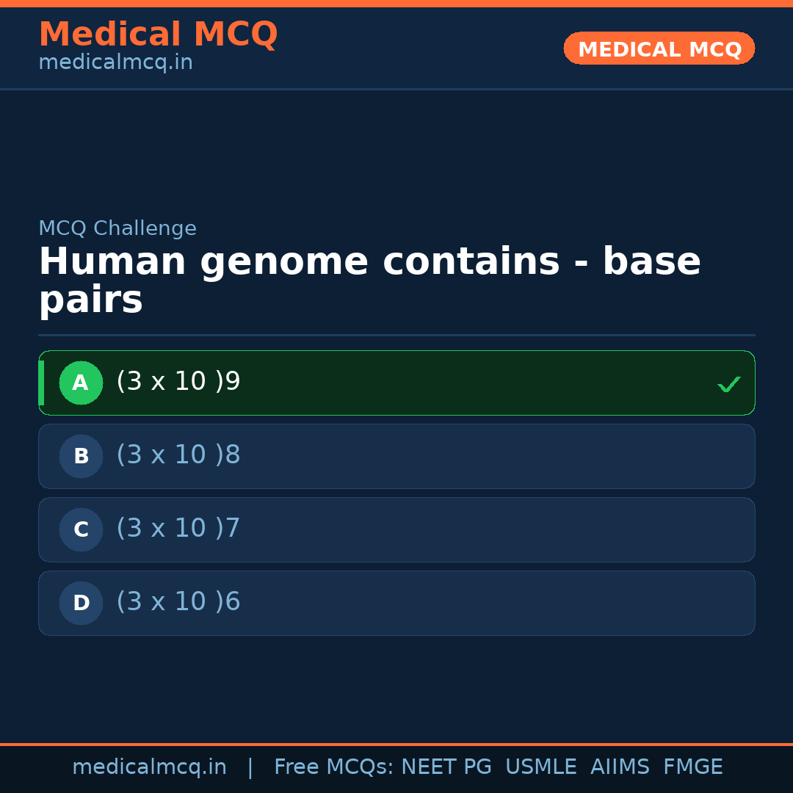The width and height of the screenshot is (793, 793).
Task: Choose option (3 x 10 )6
Action: 178,602
